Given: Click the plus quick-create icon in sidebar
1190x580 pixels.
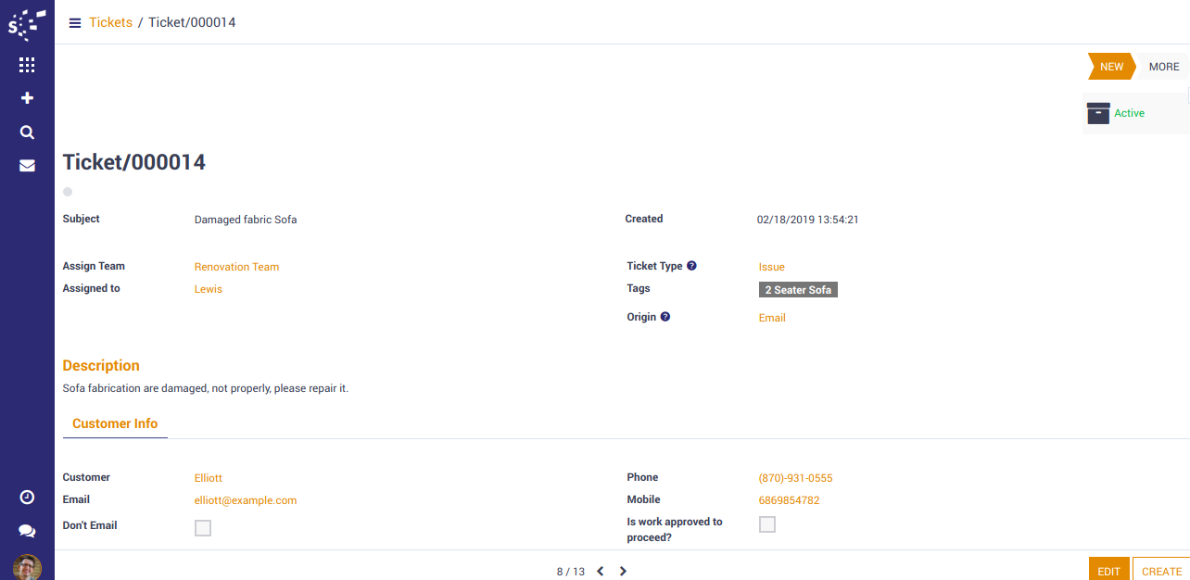Looking at the screenshot, I should [x=27, y=98].
